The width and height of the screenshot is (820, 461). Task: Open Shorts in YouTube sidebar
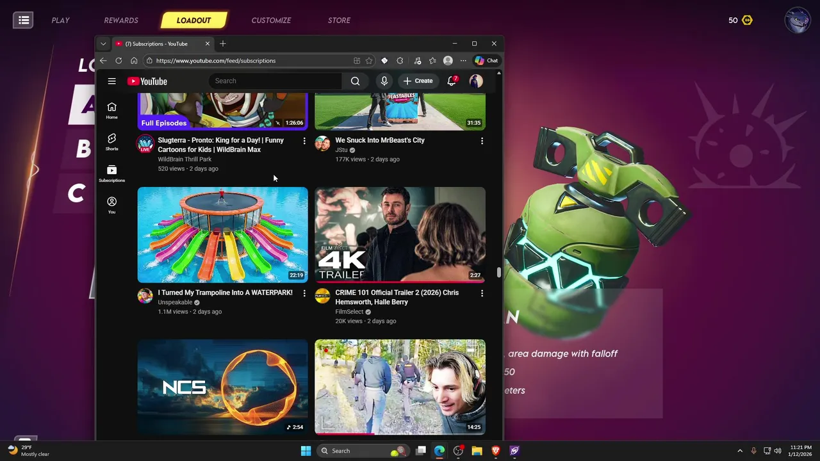coord(111,142)
